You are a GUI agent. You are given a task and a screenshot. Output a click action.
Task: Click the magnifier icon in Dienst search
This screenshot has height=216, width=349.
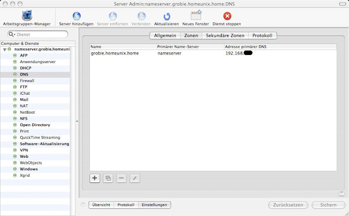tap(11, 34)
